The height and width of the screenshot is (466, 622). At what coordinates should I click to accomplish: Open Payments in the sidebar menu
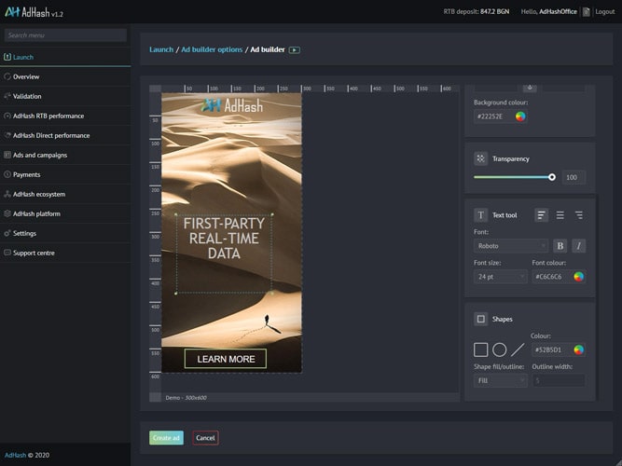click(x=27, y=174)
